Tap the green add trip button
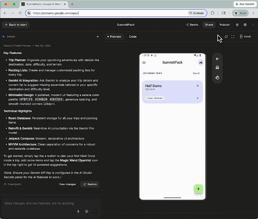Image resolution: width=258 pixels, height=219 pixels. point(198,189)
